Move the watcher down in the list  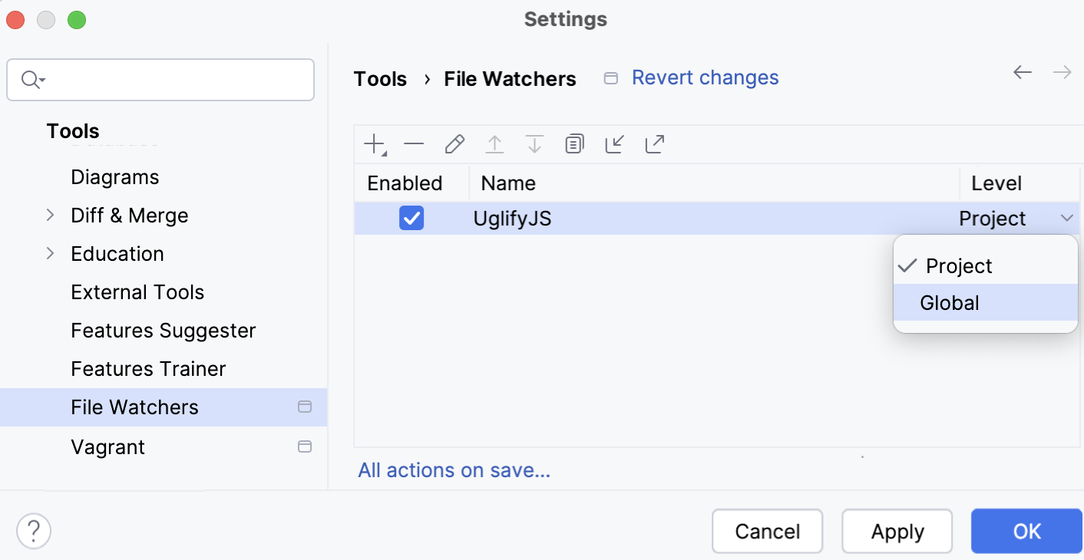point(534,143)
